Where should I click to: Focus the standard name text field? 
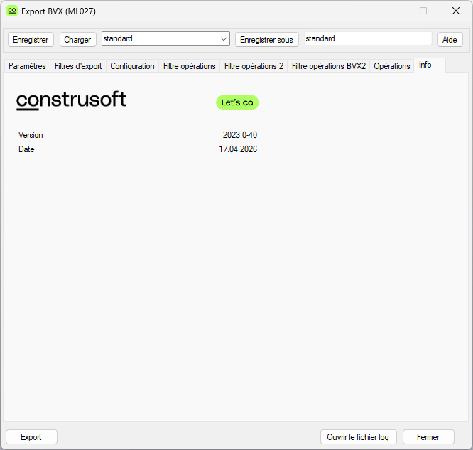pyautogui.click(x=368, y=38)
